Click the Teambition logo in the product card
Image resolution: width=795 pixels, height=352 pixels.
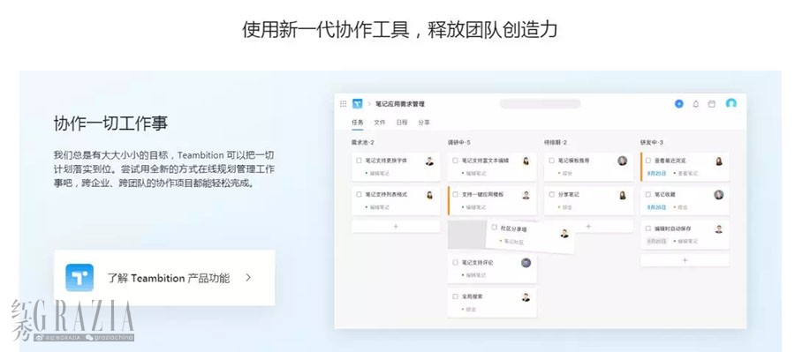pos(79,278)
